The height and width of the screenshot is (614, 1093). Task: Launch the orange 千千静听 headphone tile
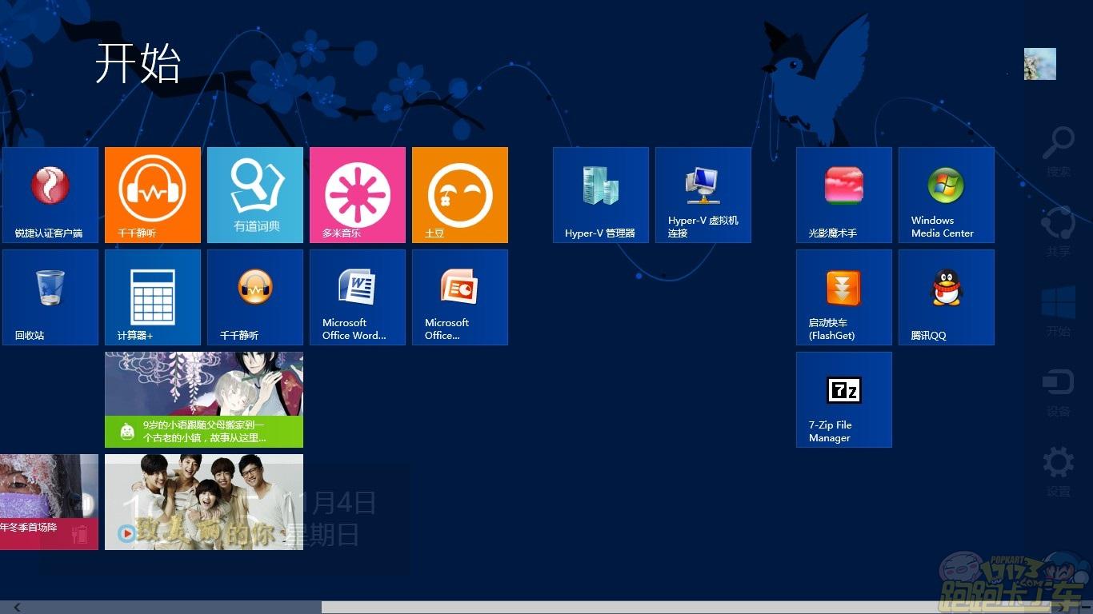coord(153,195)
